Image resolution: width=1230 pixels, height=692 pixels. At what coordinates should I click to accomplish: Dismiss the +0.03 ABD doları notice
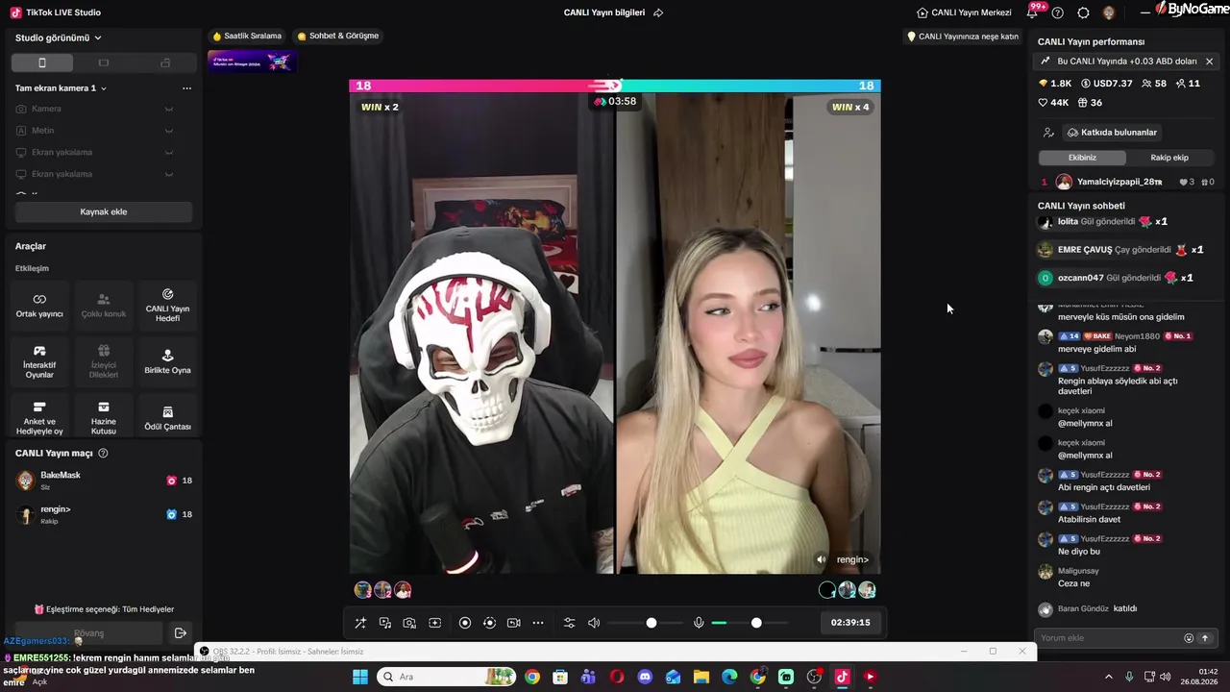pyautogui.click(x=1209, y=62)
